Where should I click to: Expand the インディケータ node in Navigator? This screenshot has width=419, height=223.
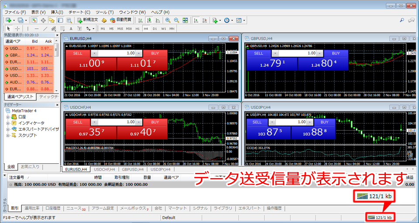8,123
